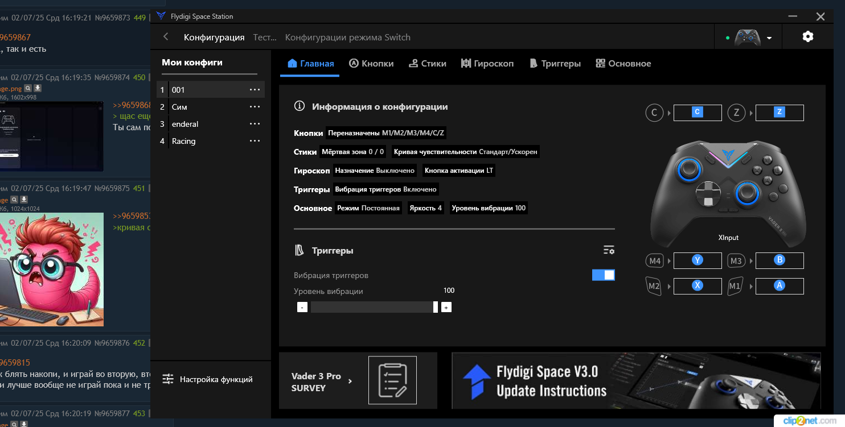Image resolution: width=845 pixels, height=427 pixels.
Task: Open the screenshot thumbnail in forum post 9659874
Action: click(52, 136)
